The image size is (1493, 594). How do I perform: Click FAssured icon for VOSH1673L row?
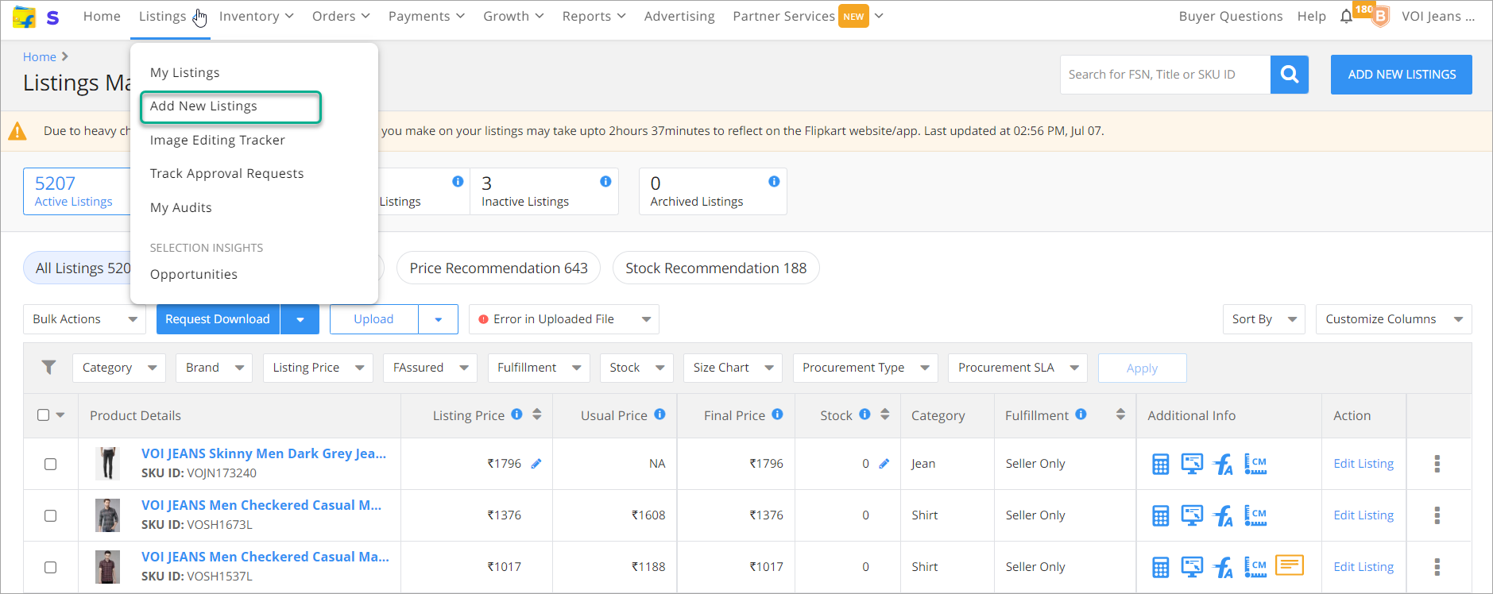click(x=1223, y=515)
